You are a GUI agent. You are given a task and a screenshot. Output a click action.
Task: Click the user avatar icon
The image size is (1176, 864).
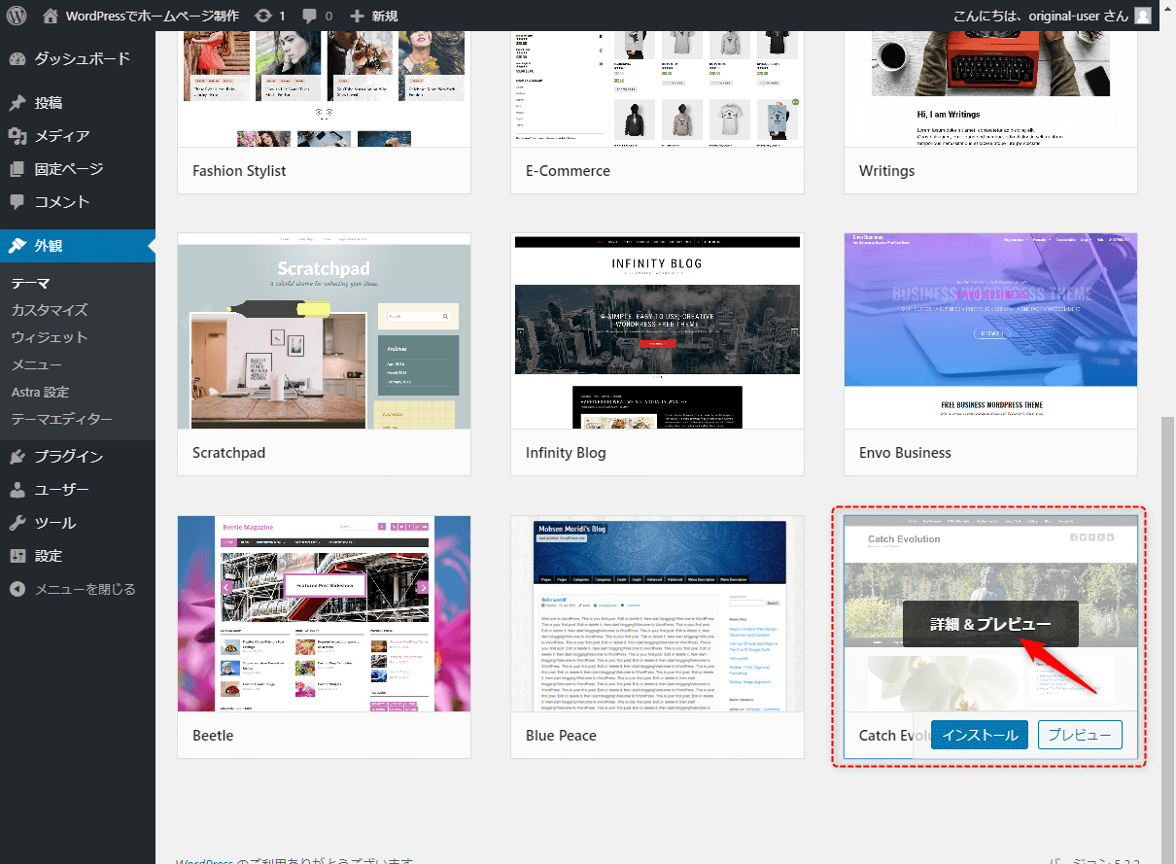point(1143,16)
